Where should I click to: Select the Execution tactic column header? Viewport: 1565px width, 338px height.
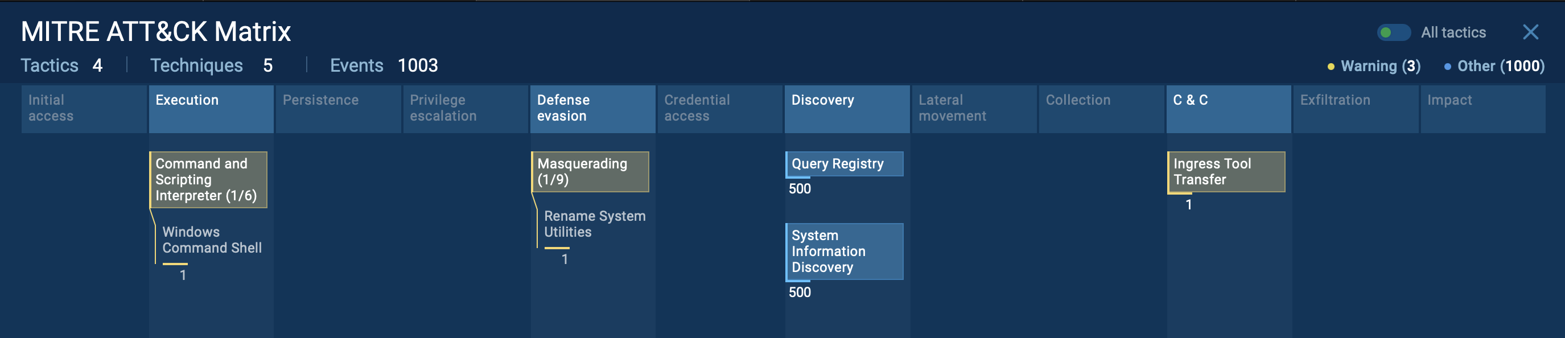tap(211, 108)
